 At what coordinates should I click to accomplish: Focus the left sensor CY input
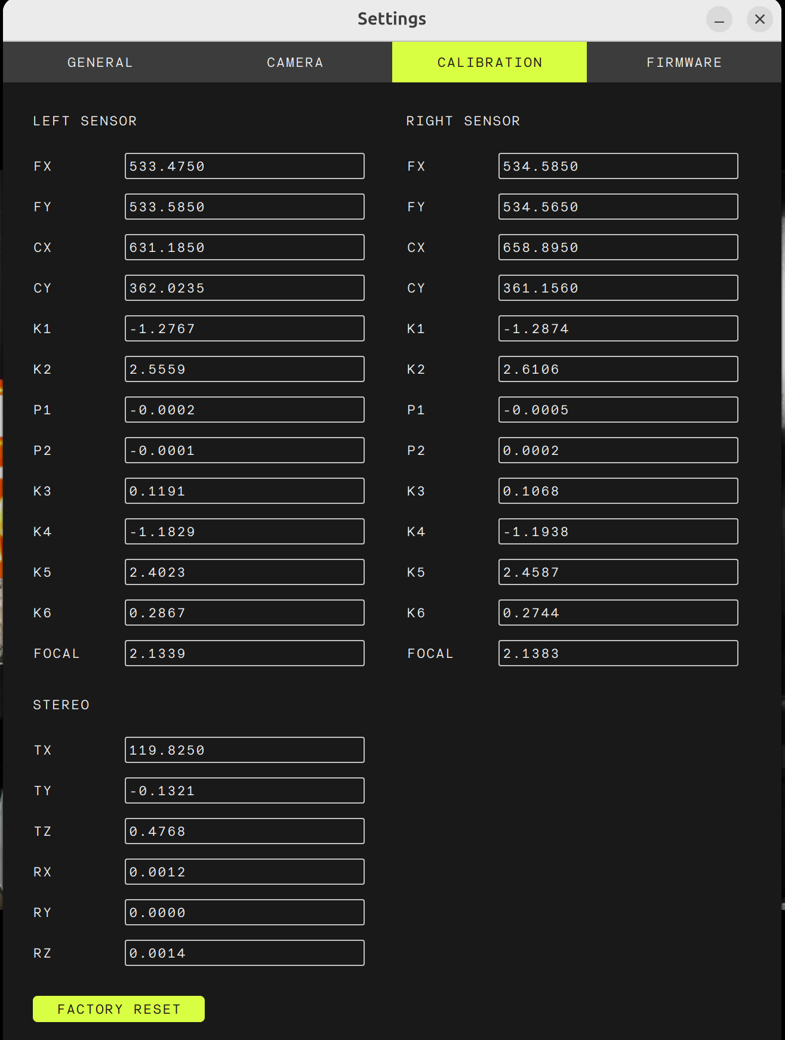point(244,288)
